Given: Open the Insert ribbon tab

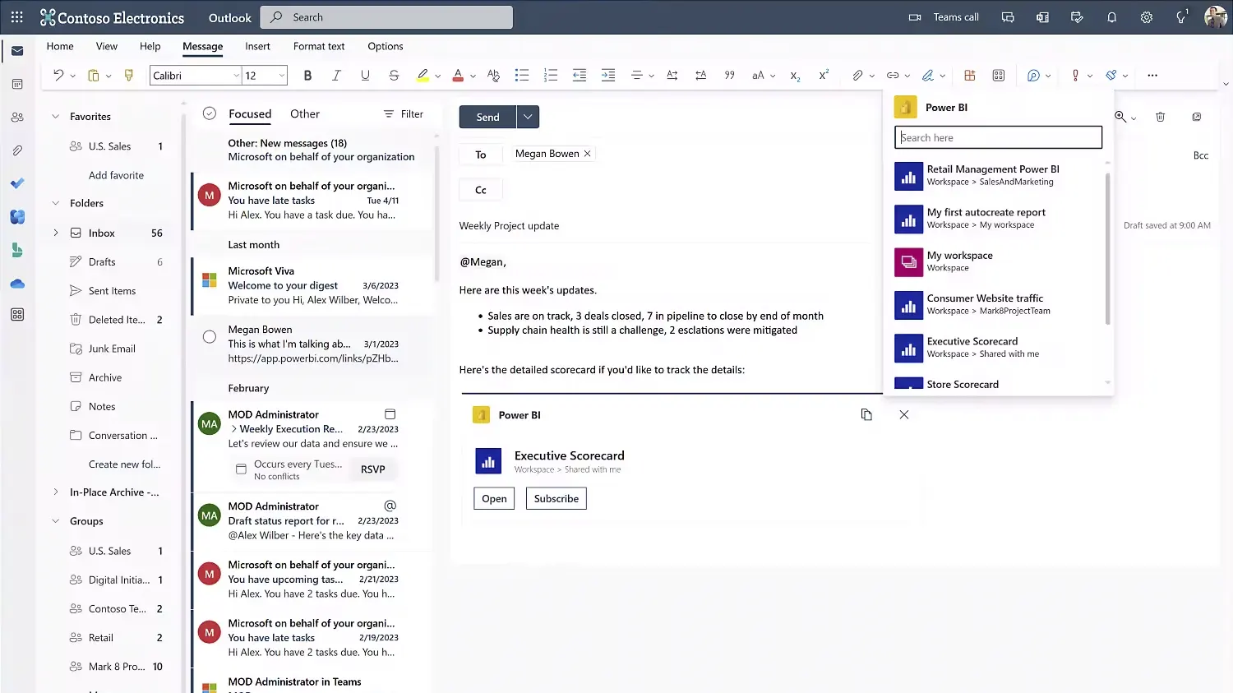Looking at the screenshot, I should pos(257,46).
